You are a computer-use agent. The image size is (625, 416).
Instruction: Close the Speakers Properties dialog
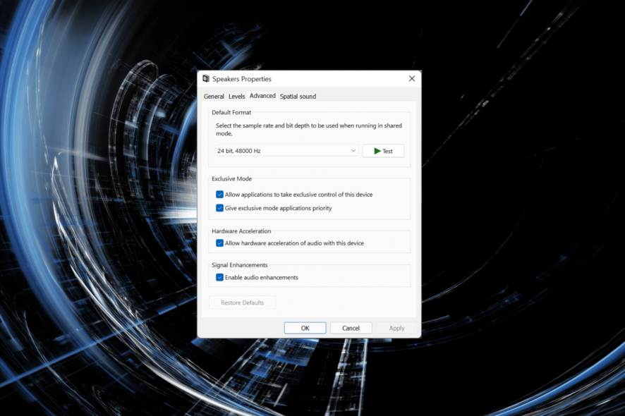pyautogui.click(x=412, y=79)
